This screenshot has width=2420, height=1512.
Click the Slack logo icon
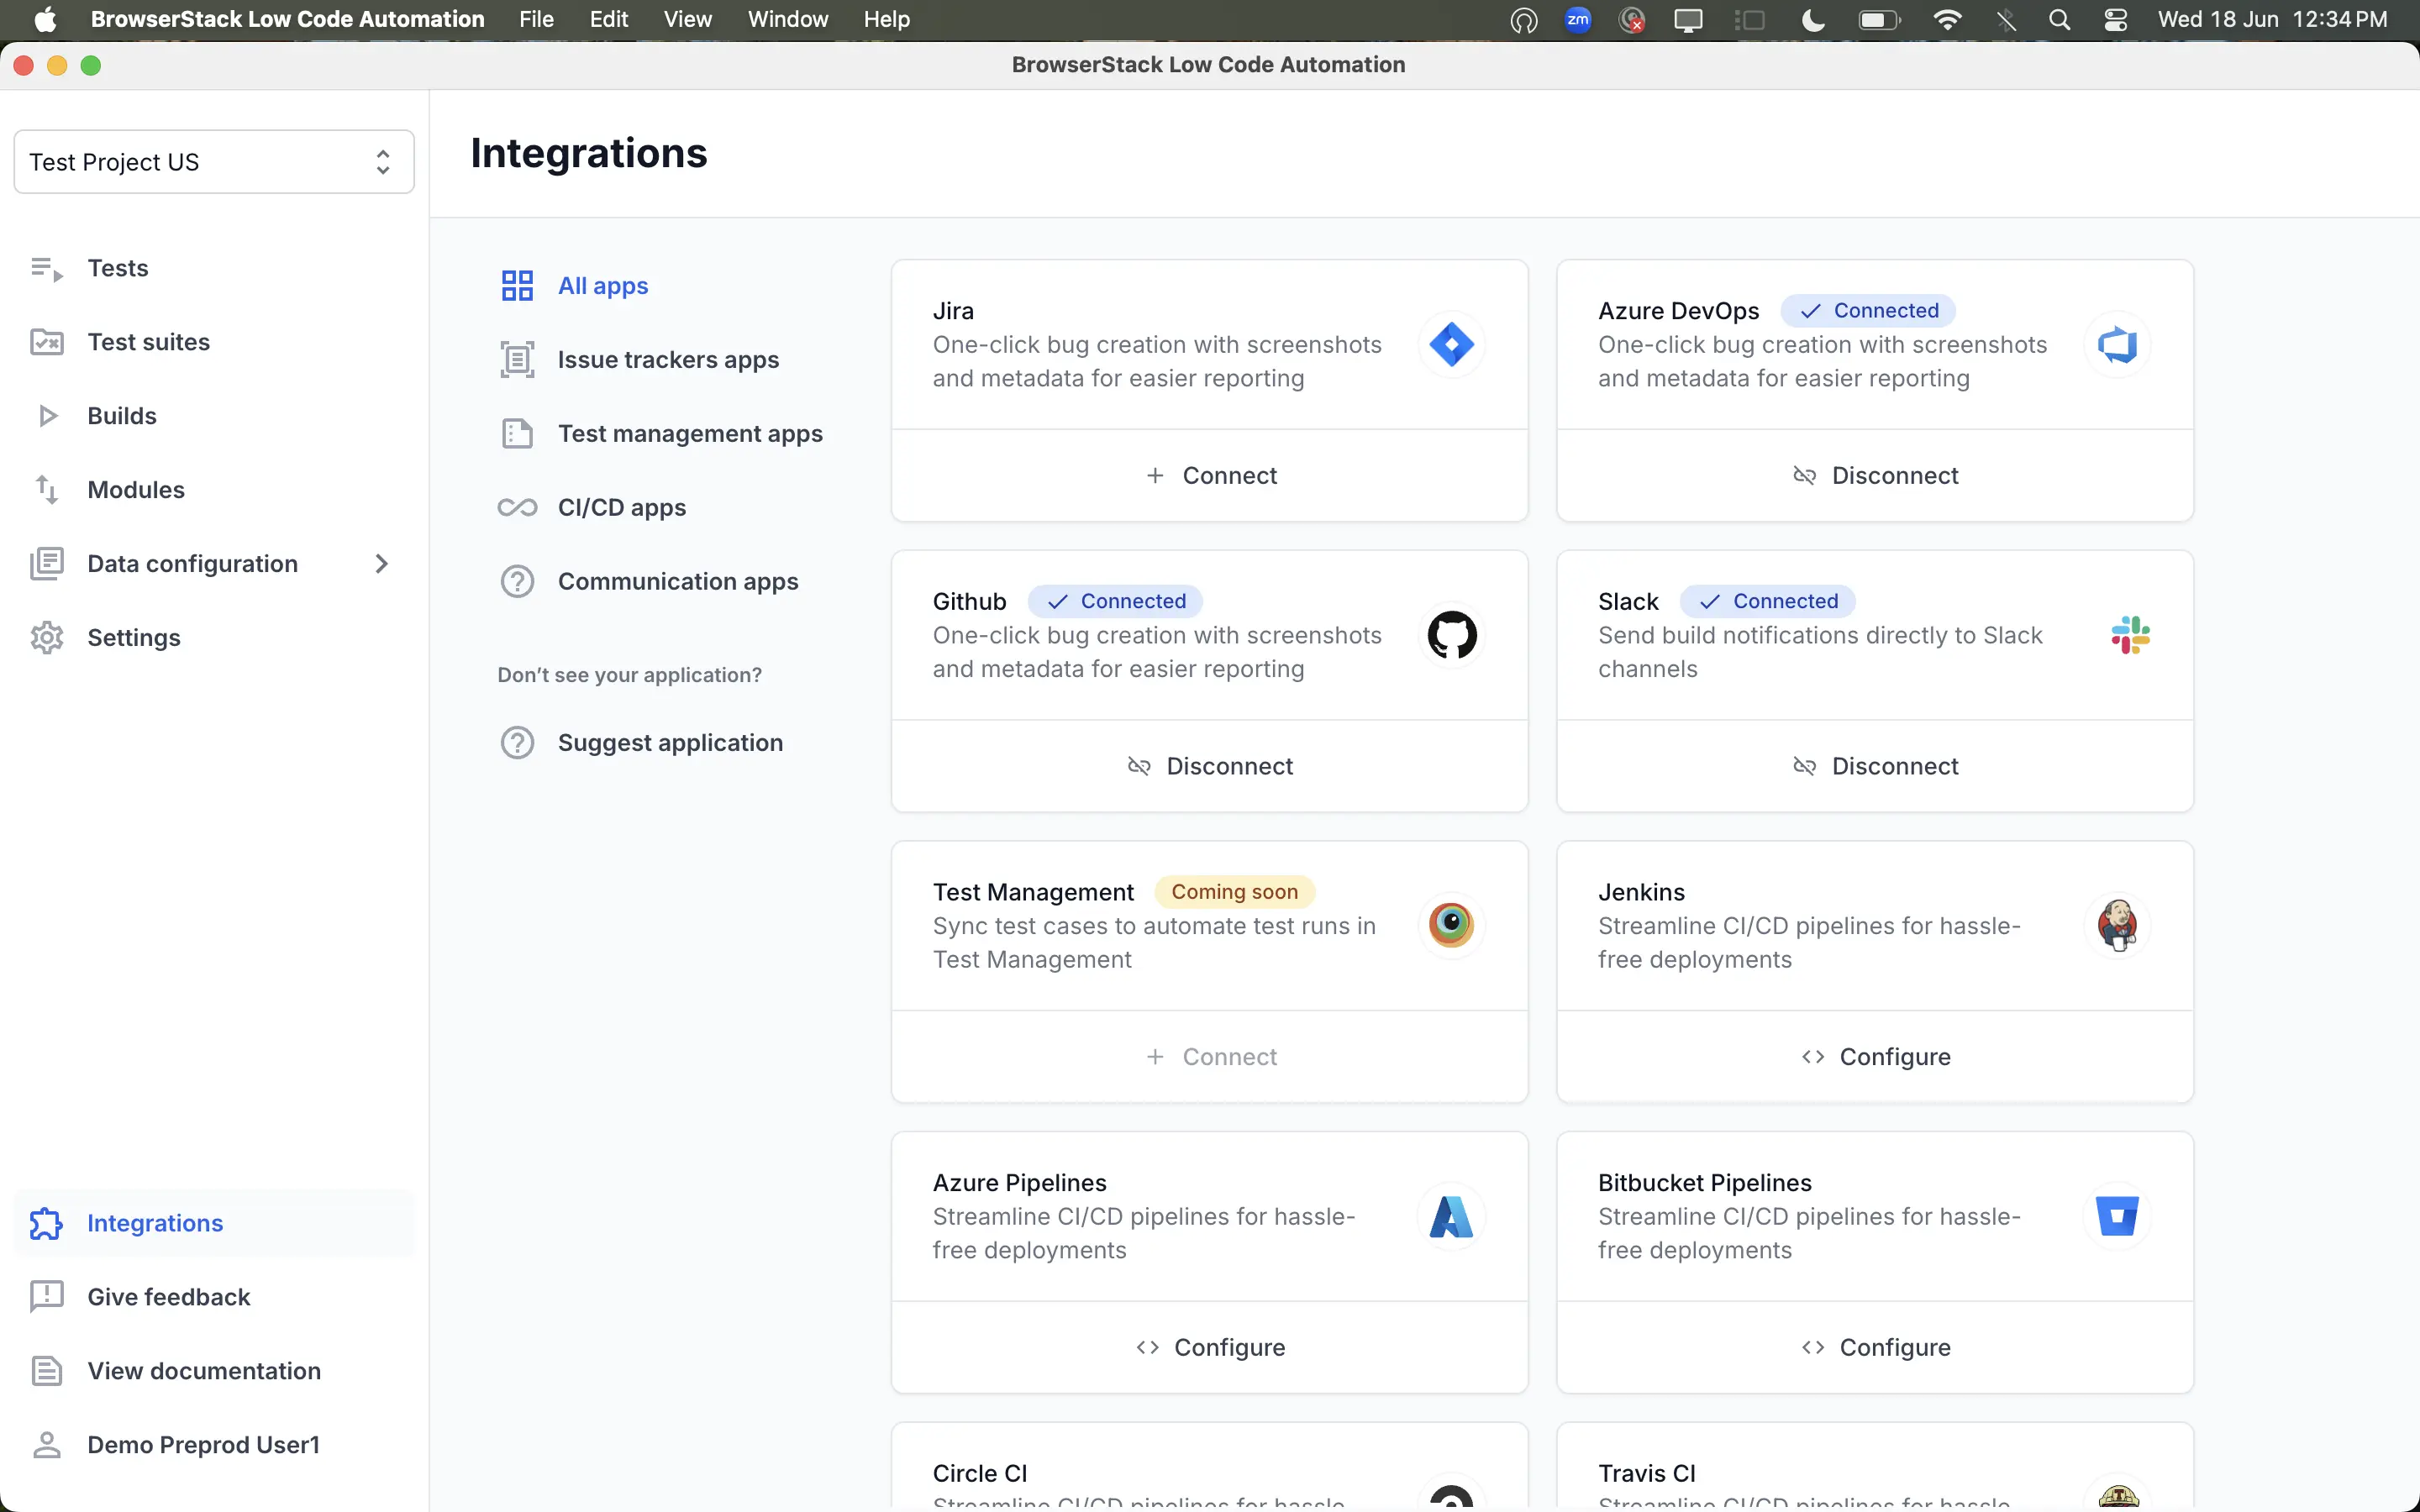click(2130, 635)
